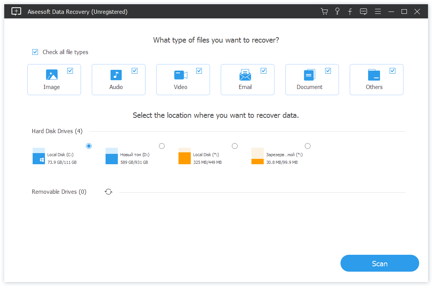The image size is (433, 287).
Task: Select the Зарезерв...мой (*:) partition radio
Action: point(308,146)
